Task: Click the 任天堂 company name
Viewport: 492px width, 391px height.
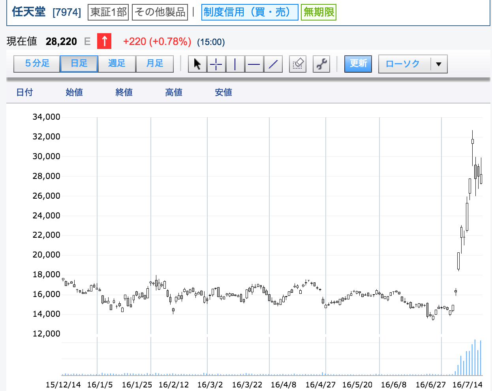Action: pyautogui.click(x=29, y=12)
